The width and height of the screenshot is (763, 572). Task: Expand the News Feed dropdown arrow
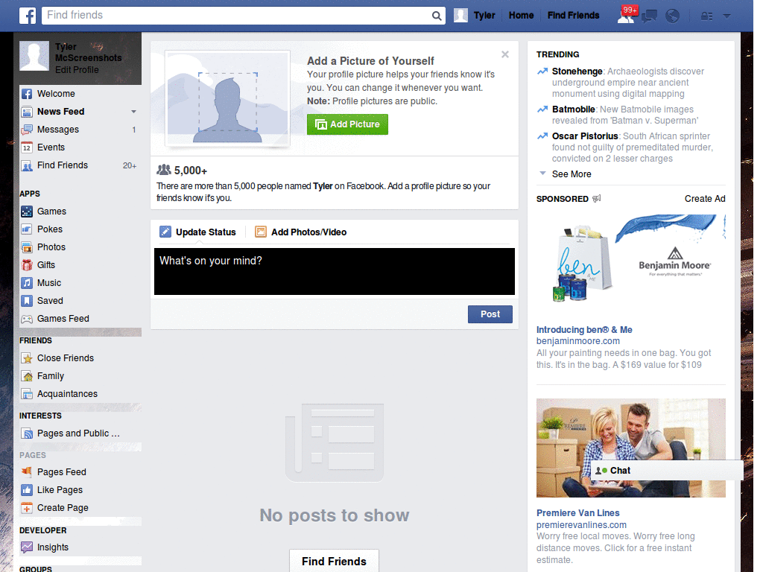[132, 111]
